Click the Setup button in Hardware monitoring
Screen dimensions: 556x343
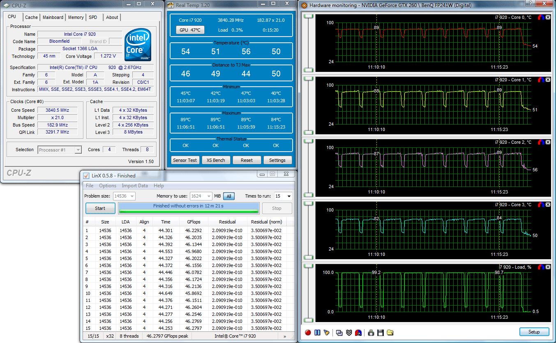click(x=534, y=332)
